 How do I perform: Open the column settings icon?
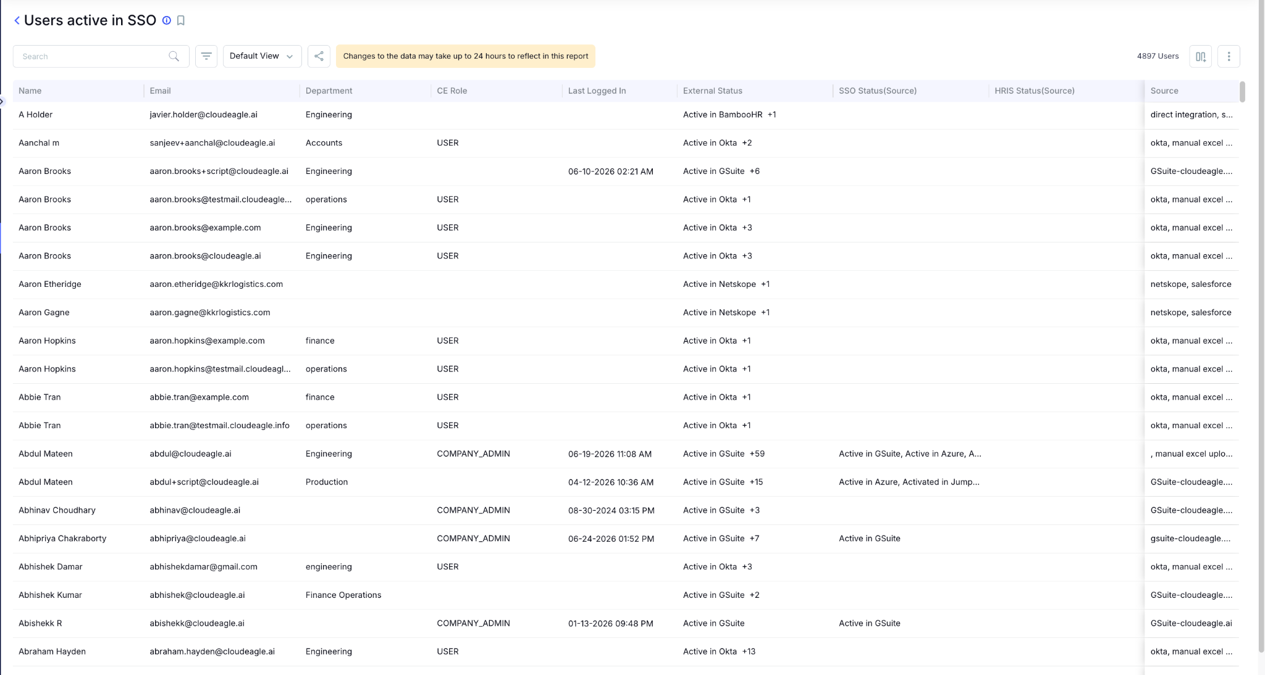pos(1200,56)
